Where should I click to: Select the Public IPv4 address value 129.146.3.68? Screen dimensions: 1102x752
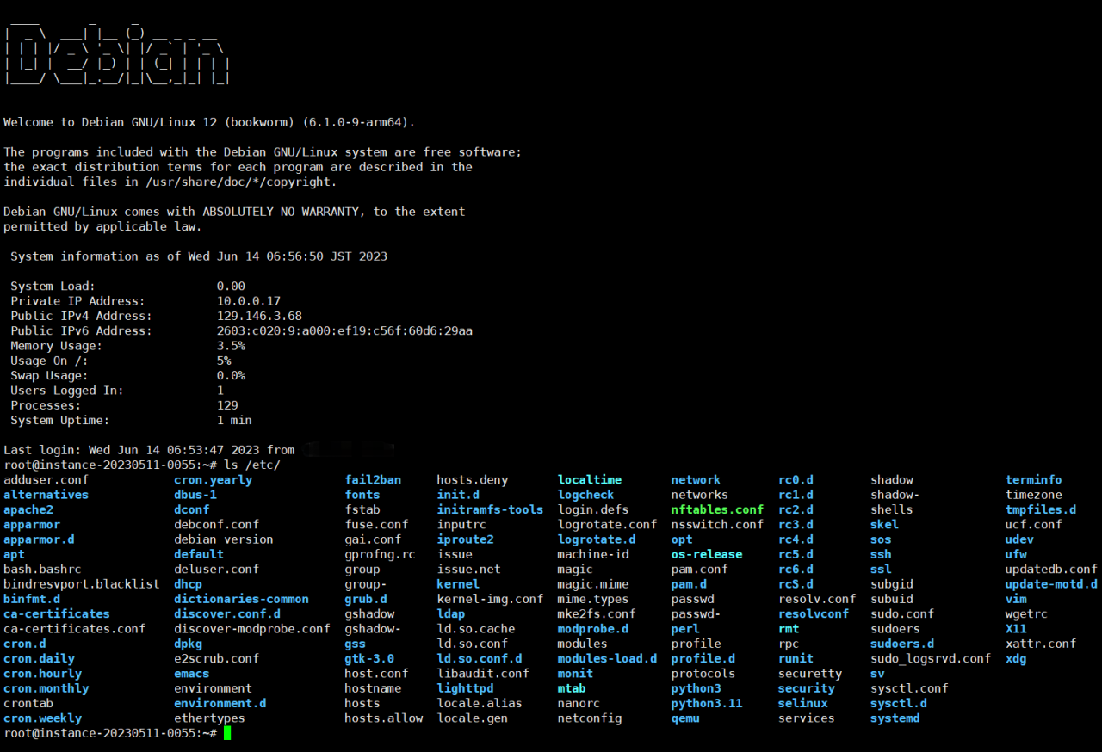[x=259, y=316]
